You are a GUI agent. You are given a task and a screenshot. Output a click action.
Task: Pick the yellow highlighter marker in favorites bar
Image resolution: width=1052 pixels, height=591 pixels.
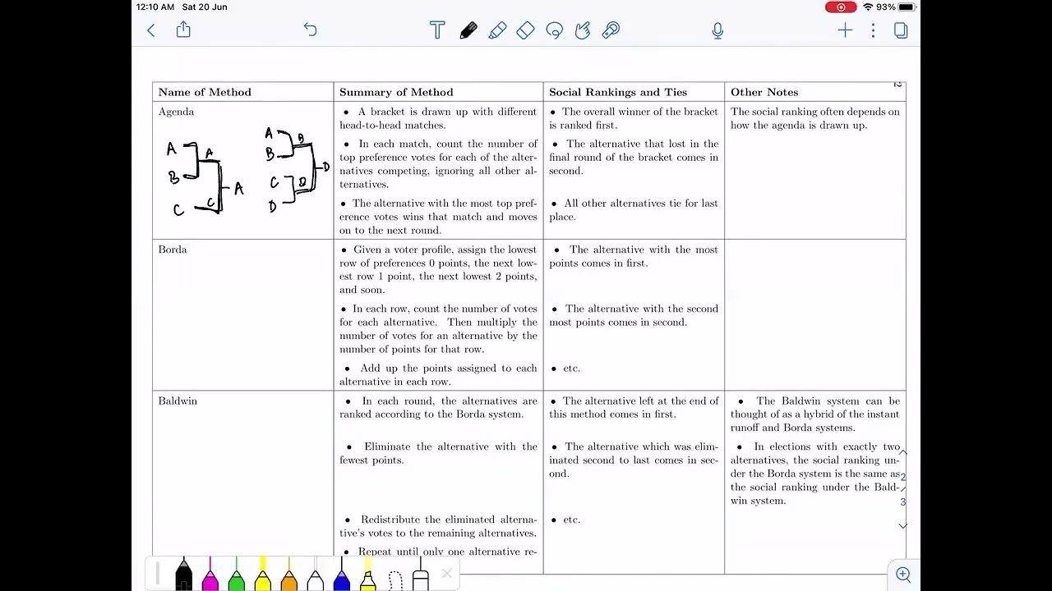click(x=367, y=575)
